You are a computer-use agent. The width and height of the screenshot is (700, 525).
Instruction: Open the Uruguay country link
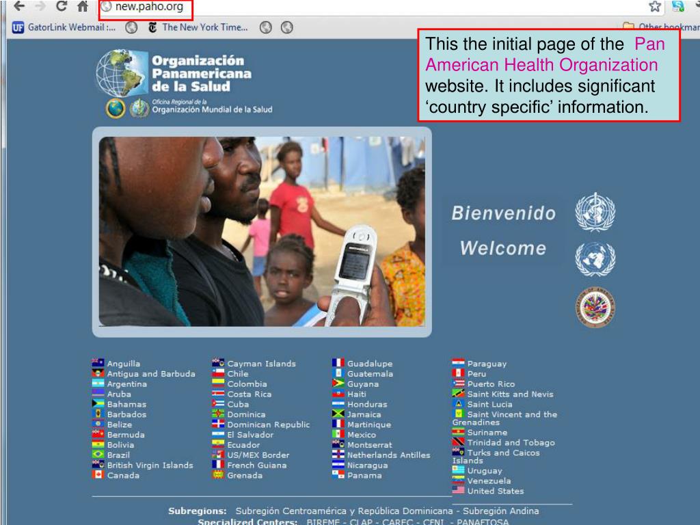(x=485, y=470)
